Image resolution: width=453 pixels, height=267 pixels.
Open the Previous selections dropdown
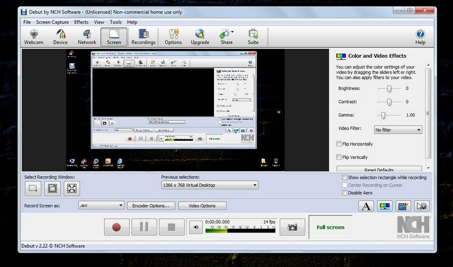click(x=210, y=185)
